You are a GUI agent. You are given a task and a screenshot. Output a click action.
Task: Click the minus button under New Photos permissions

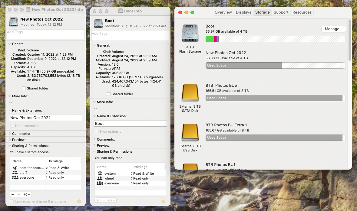point(19,194)
